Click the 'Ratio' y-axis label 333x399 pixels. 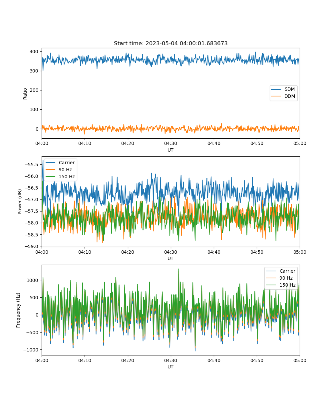(25, 93)
